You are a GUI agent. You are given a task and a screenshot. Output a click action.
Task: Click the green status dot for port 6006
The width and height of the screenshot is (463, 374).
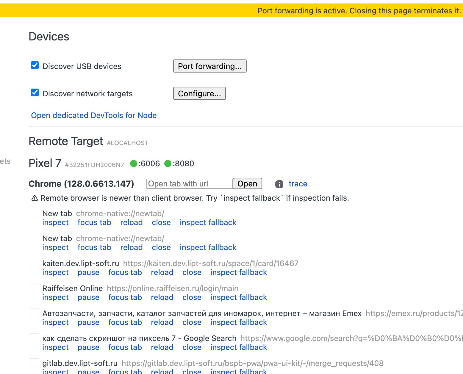[134, 164]
